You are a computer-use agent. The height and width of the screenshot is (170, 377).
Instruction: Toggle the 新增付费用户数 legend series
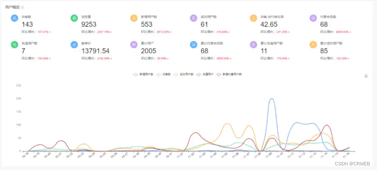tap(229, 74)
